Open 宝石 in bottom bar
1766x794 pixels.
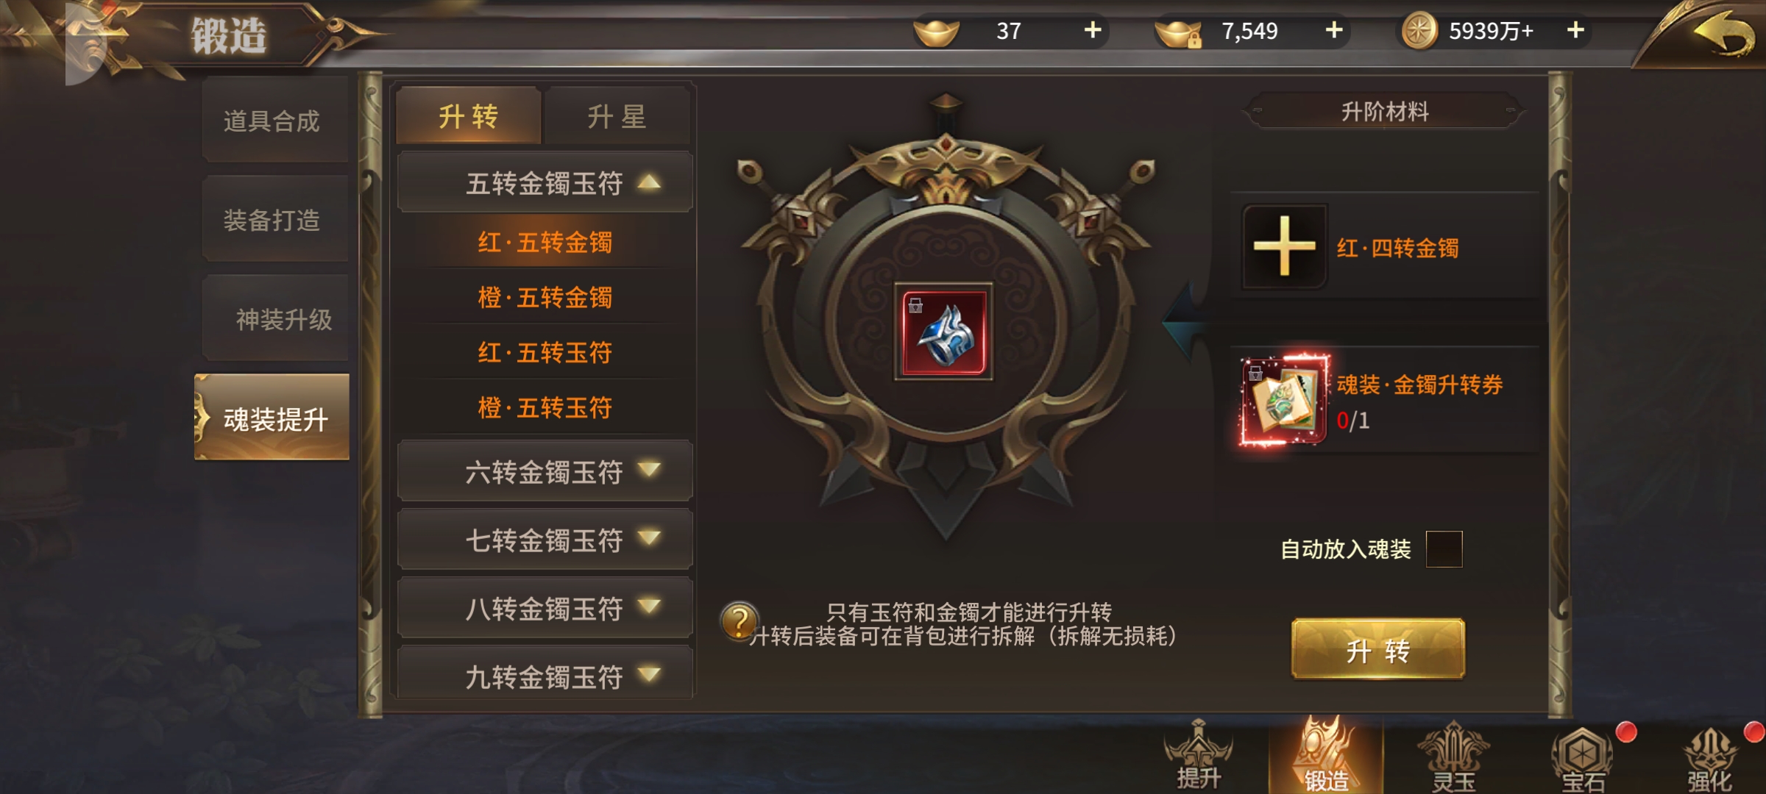(1582, 759)
